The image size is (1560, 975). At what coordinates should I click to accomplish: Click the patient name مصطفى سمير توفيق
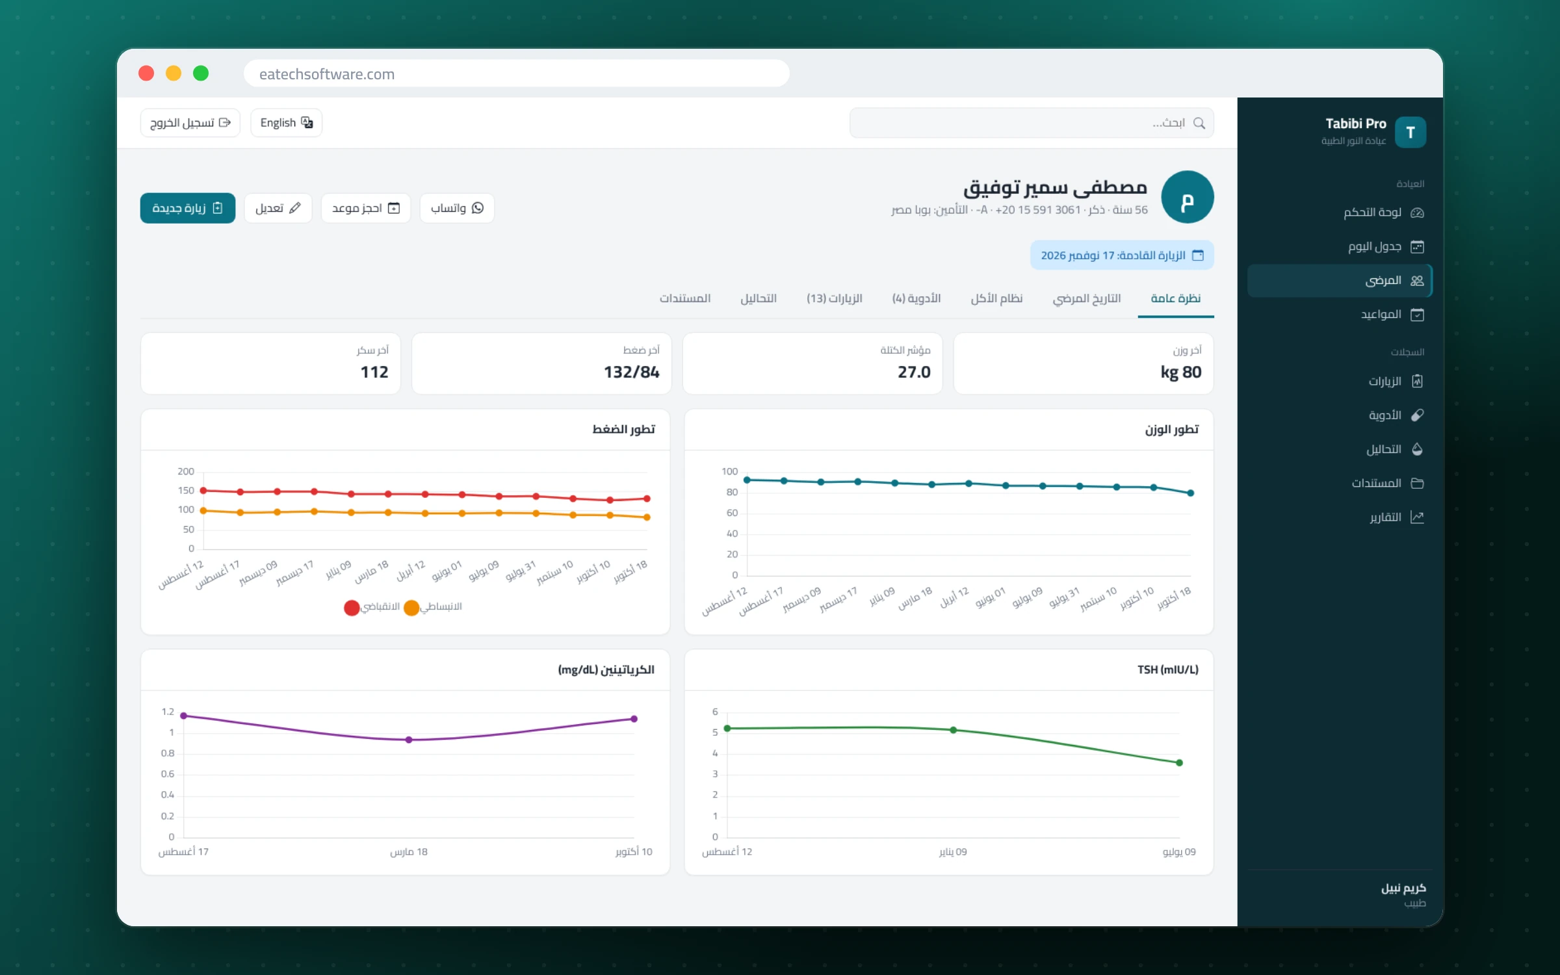point(1055,188)
